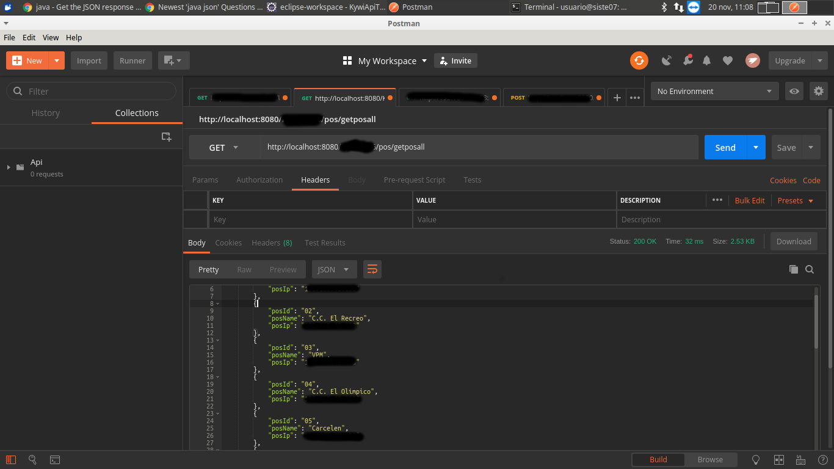Create a new collection with the plus-folder icon
Screen dimensions: 834x469
pos(166,137)
